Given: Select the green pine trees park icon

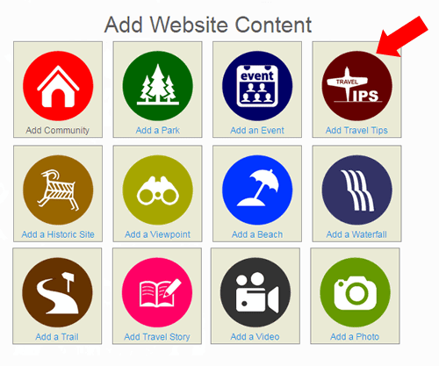Looking at the screenshot, I should [x=158, y=86].
